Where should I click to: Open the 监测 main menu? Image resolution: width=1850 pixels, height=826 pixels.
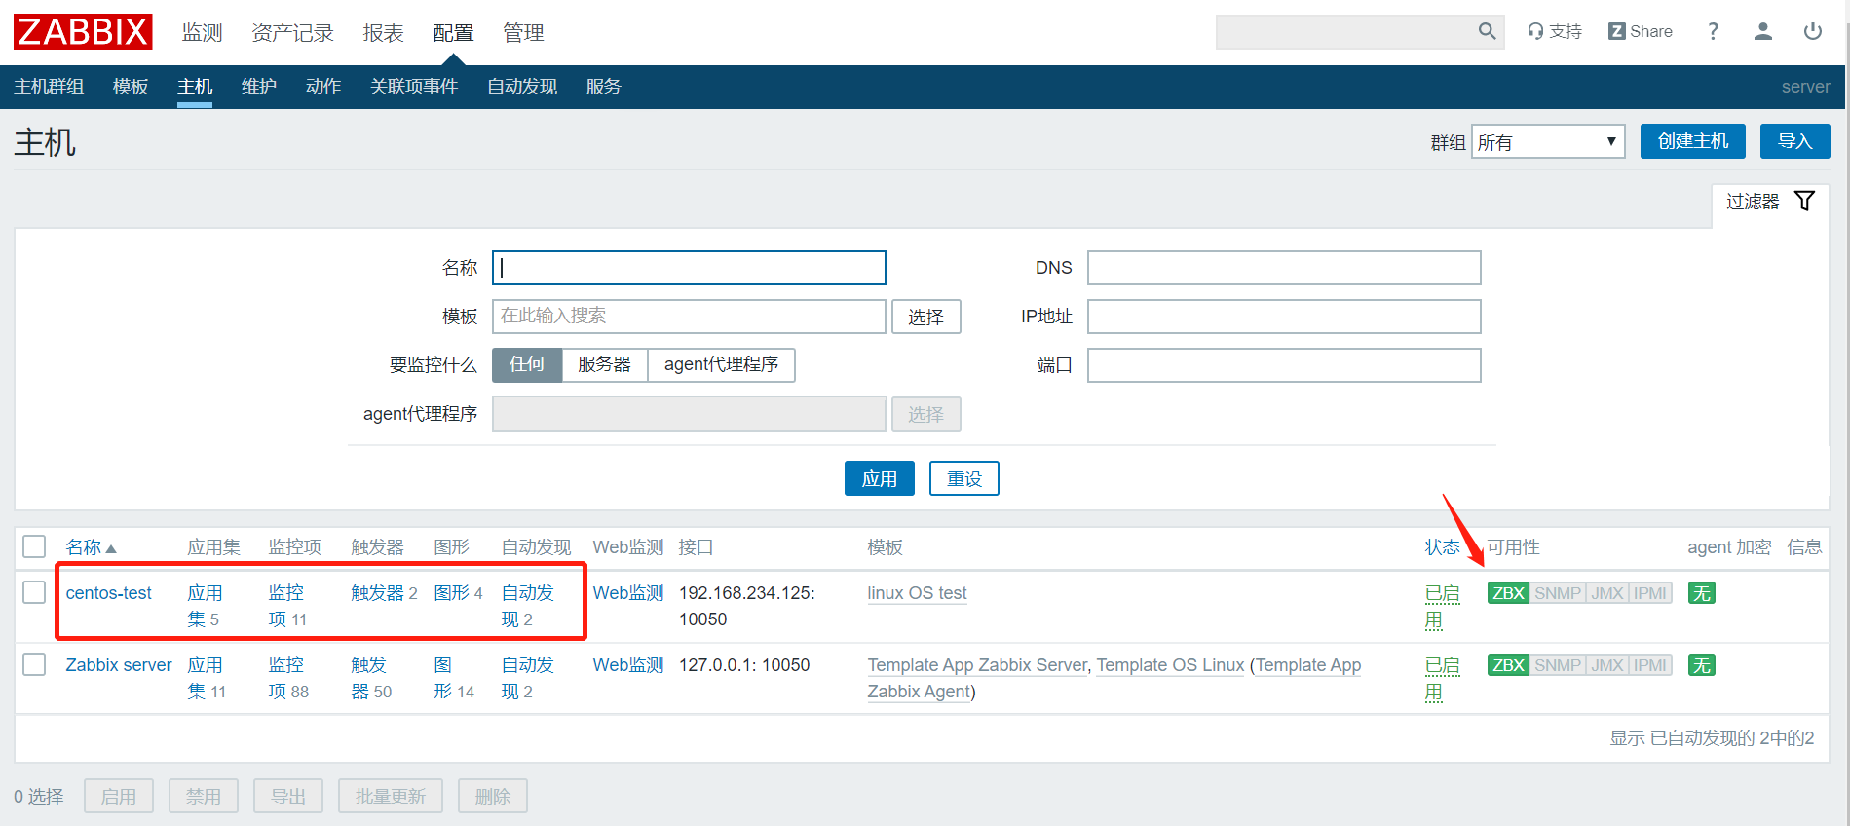pyautogui.click(x=203, y=33)
